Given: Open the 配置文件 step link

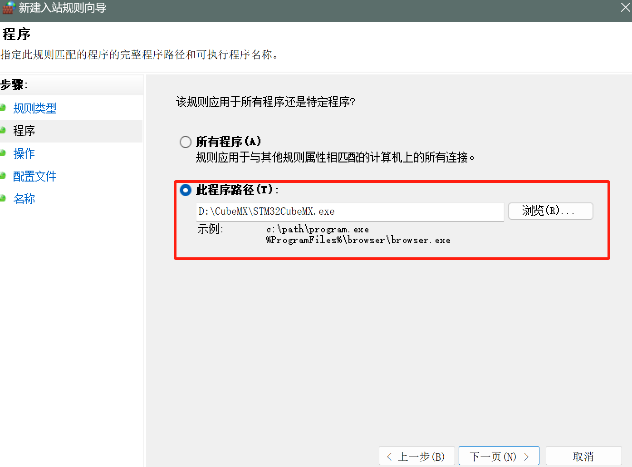Looking at the screenshot, I should pos(35,176).
